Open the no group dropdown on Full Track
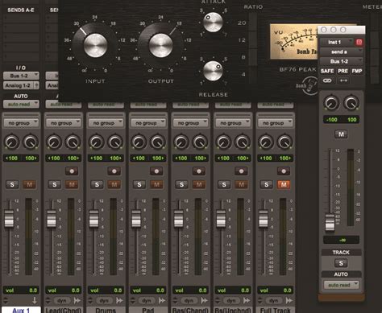This screenshot has height=313, width=382. tap(276, 123)
